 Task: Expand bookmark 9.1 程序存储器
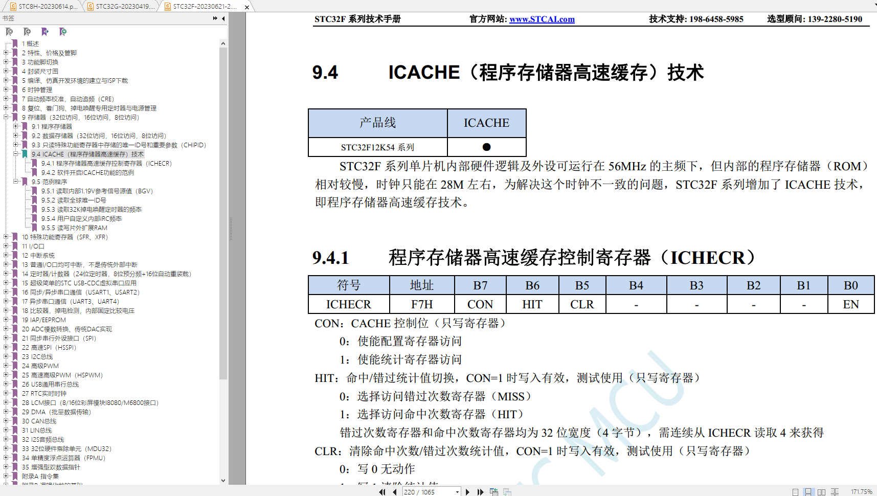pos(16,126)
